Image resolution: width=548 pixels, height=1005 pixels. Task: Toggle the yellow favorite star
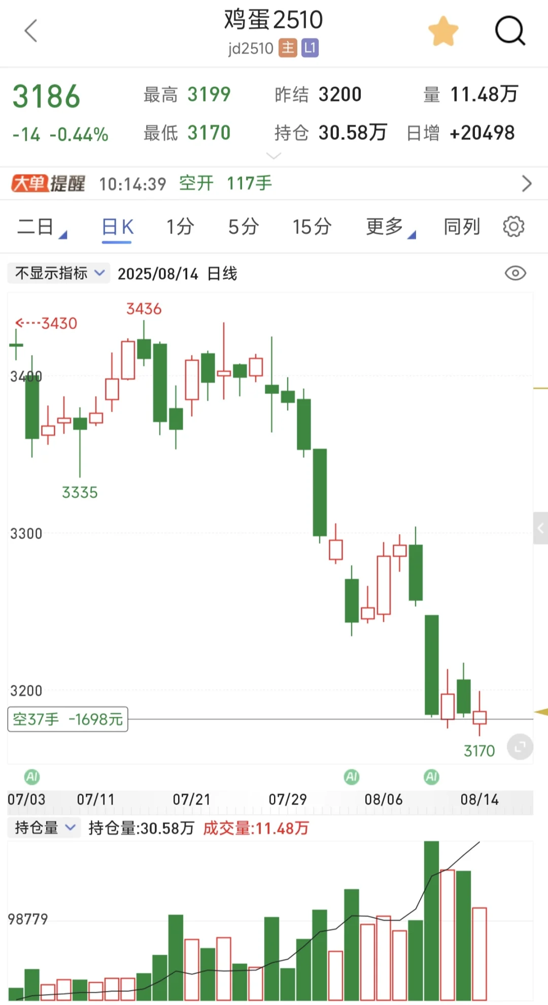[443, 31]
